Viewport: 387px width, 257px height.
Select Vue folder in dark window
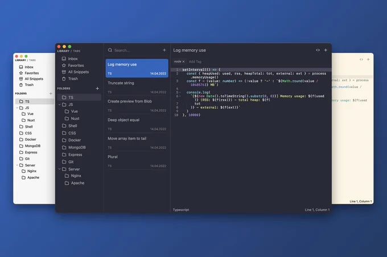tap(71, 112)
